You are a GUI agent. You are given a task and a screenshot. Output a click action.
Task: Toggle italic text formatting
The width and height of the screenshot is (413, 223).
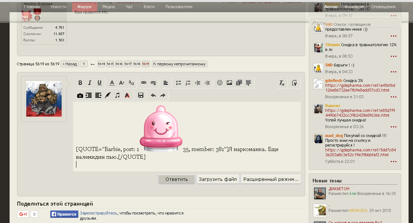[x=90, y=83]
